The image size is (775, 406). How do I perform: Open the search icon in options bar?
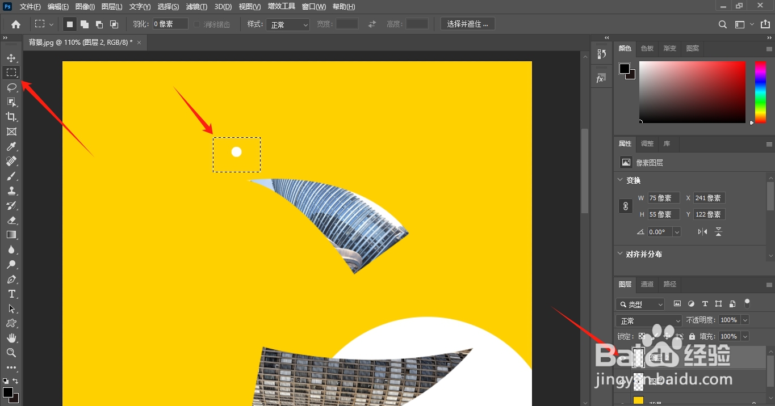723,24
